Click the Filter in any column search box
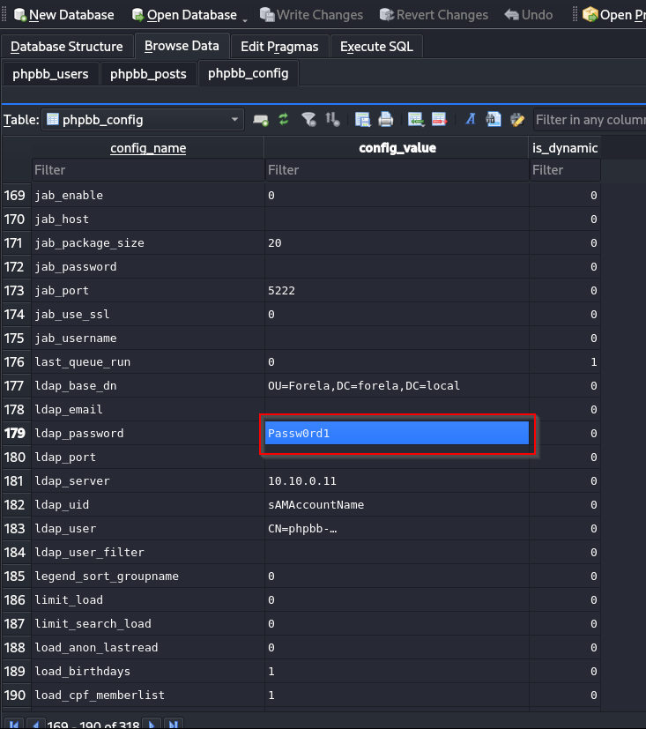The width and height of the screenshot is (646, 729). [x=589, y=120]
